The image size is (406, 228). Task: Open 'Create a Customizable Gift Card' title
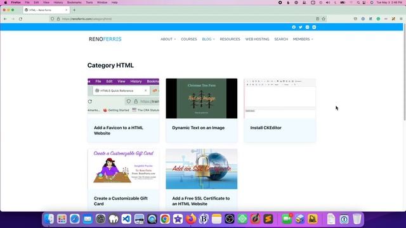[x=121, y=201]
